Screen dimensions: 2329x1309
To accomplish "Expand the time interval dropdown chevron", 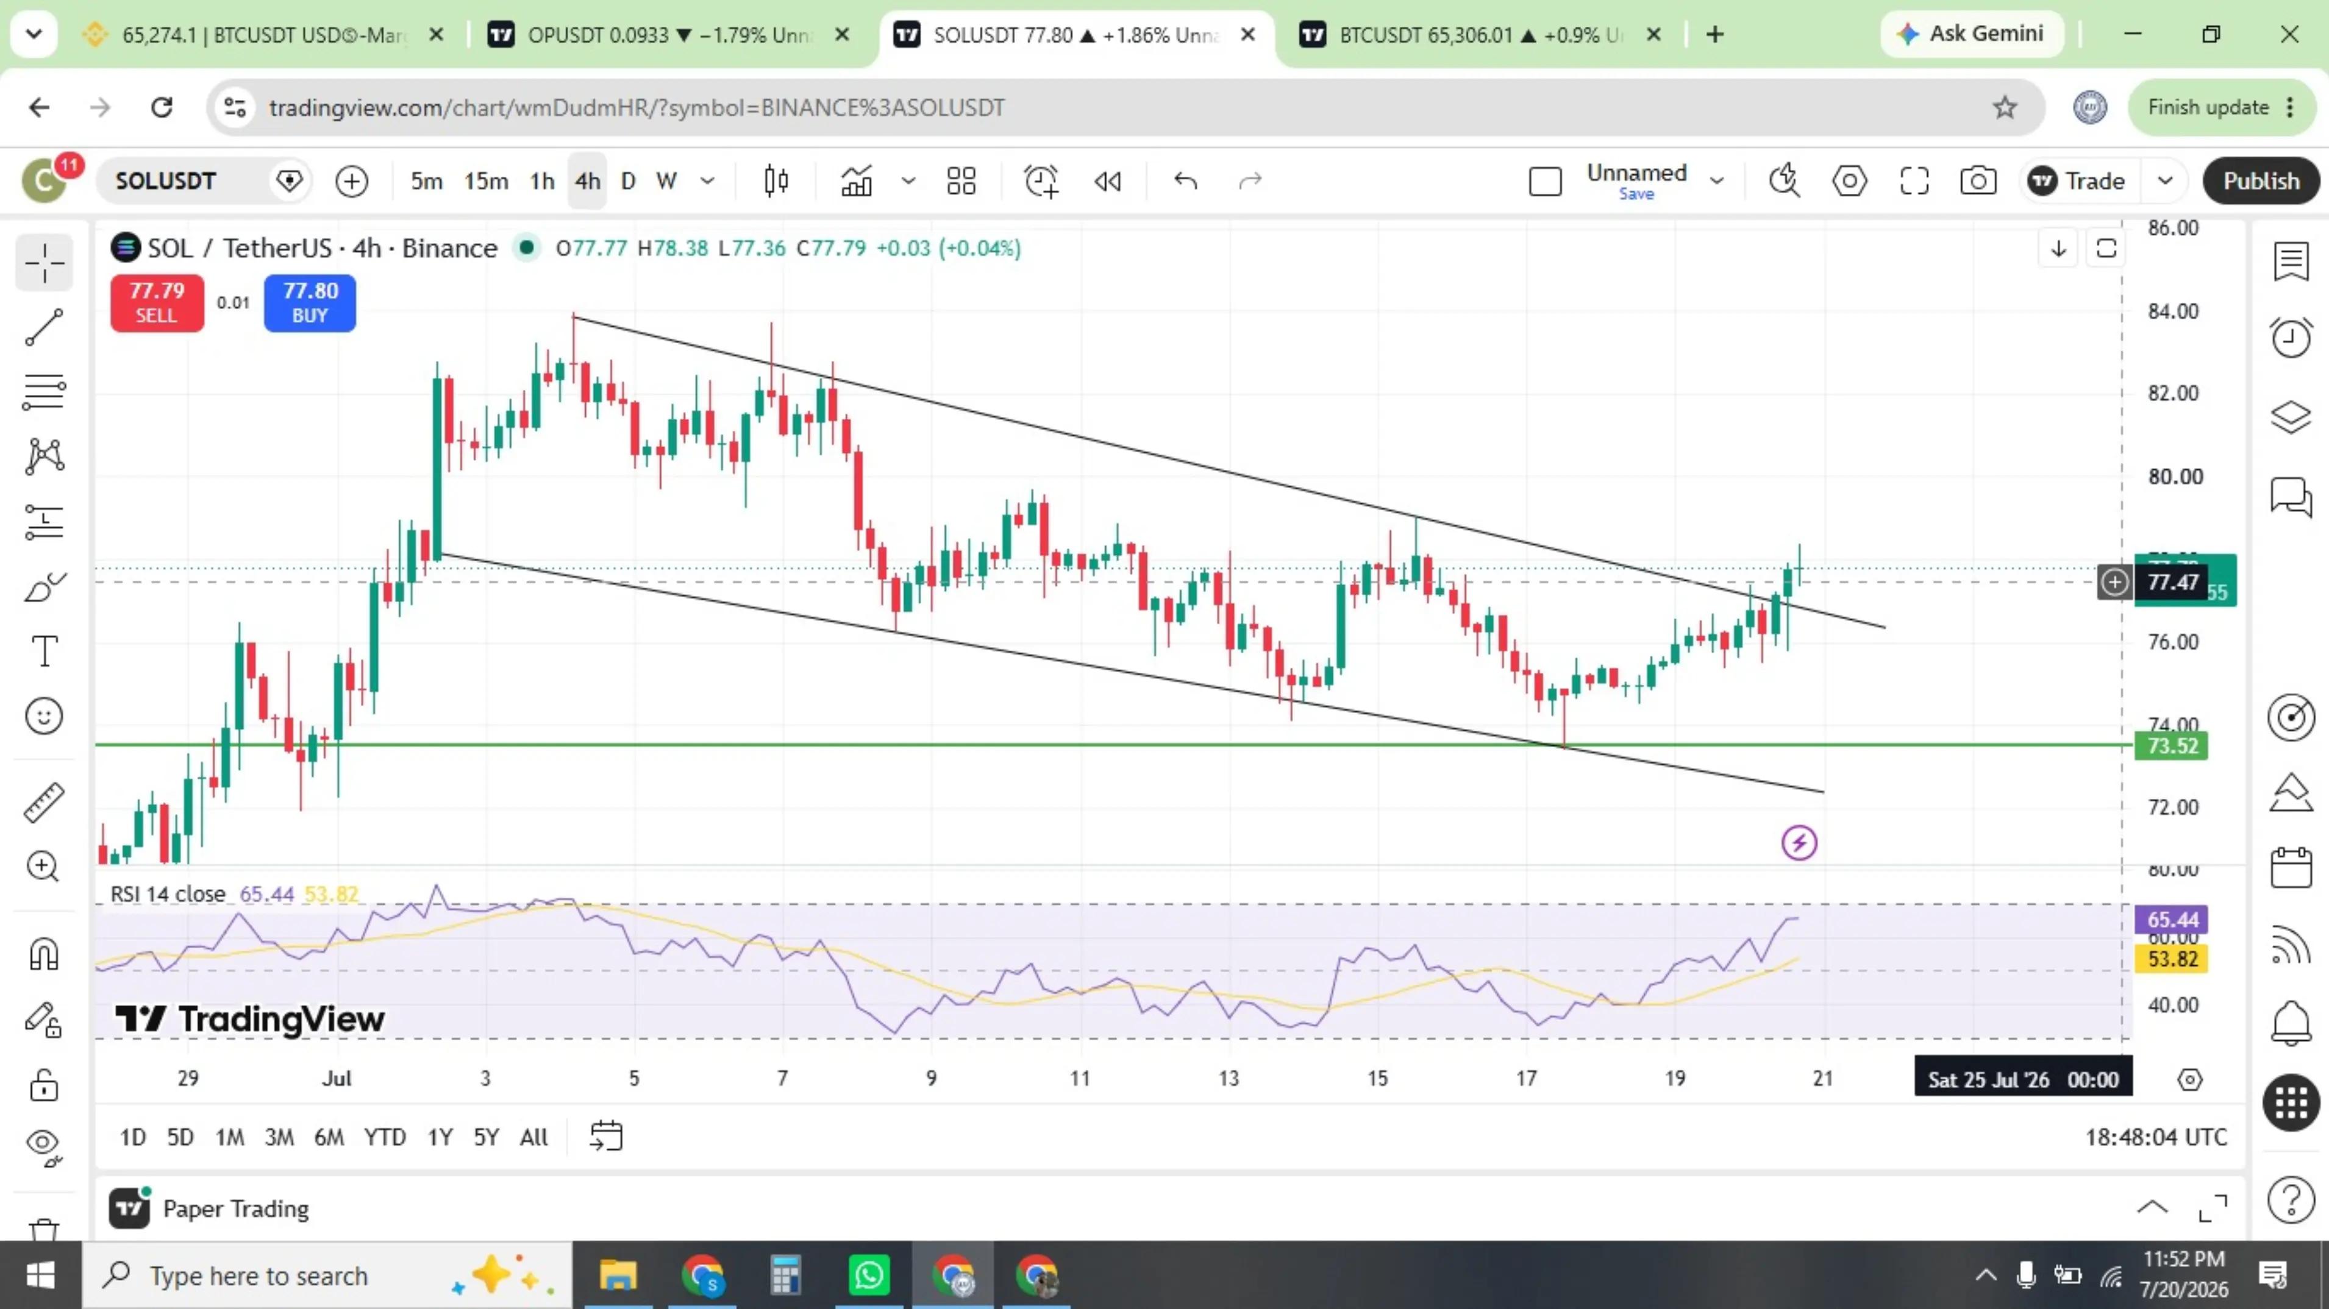I will coord(708,181).
